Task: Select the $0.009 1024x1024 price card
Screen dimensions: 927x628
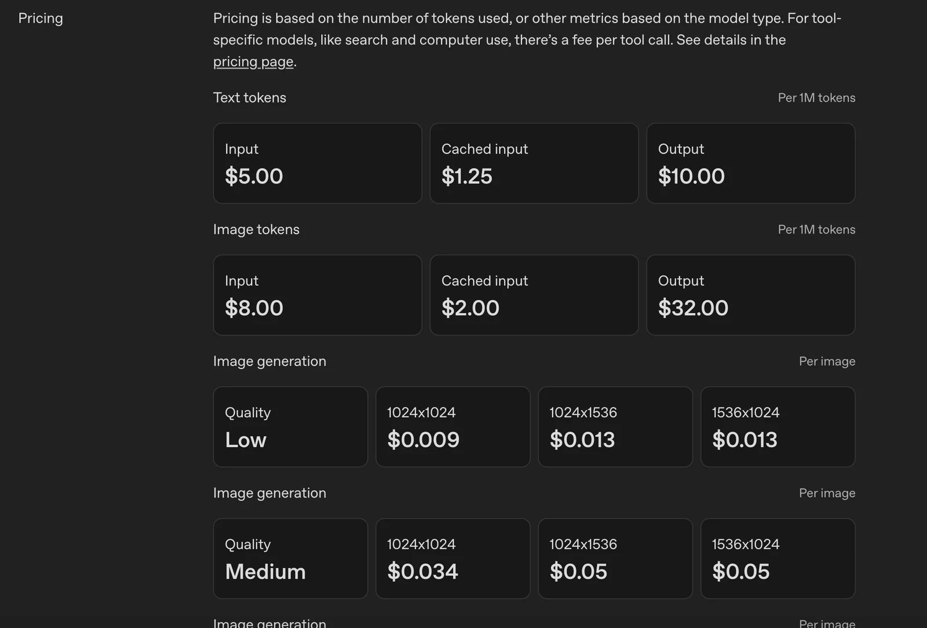Action: [452, 427]
